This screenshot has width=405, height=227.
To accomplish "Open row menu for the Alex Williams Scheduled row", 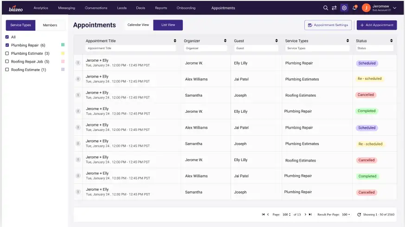I will pyautogui.click(x=78, y=127).
